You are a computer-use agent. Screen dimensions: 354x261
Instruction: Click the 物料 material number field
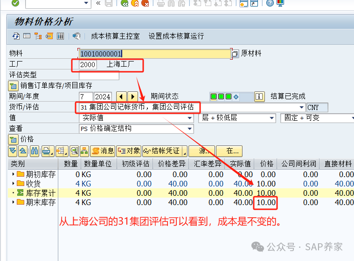(155, 54)
